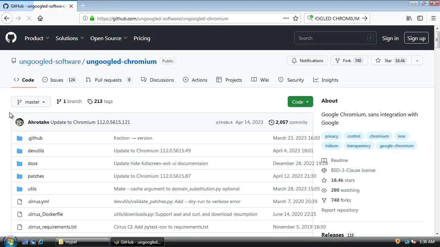Open the Security tab
The width and height of the screenshot is (440, 247).
pyautogui.click(x=291, y=80)
